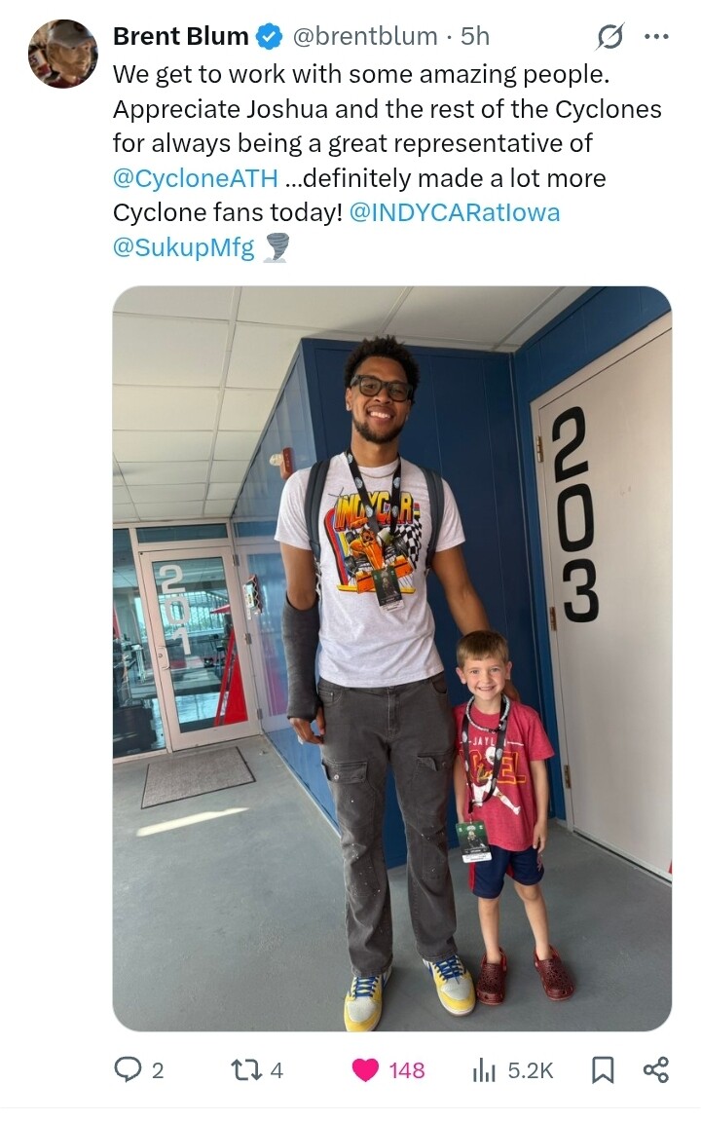This screenshot has width=701, height=1122.
Task: Click the 5.2K views count
Action: click(530, 1070)
